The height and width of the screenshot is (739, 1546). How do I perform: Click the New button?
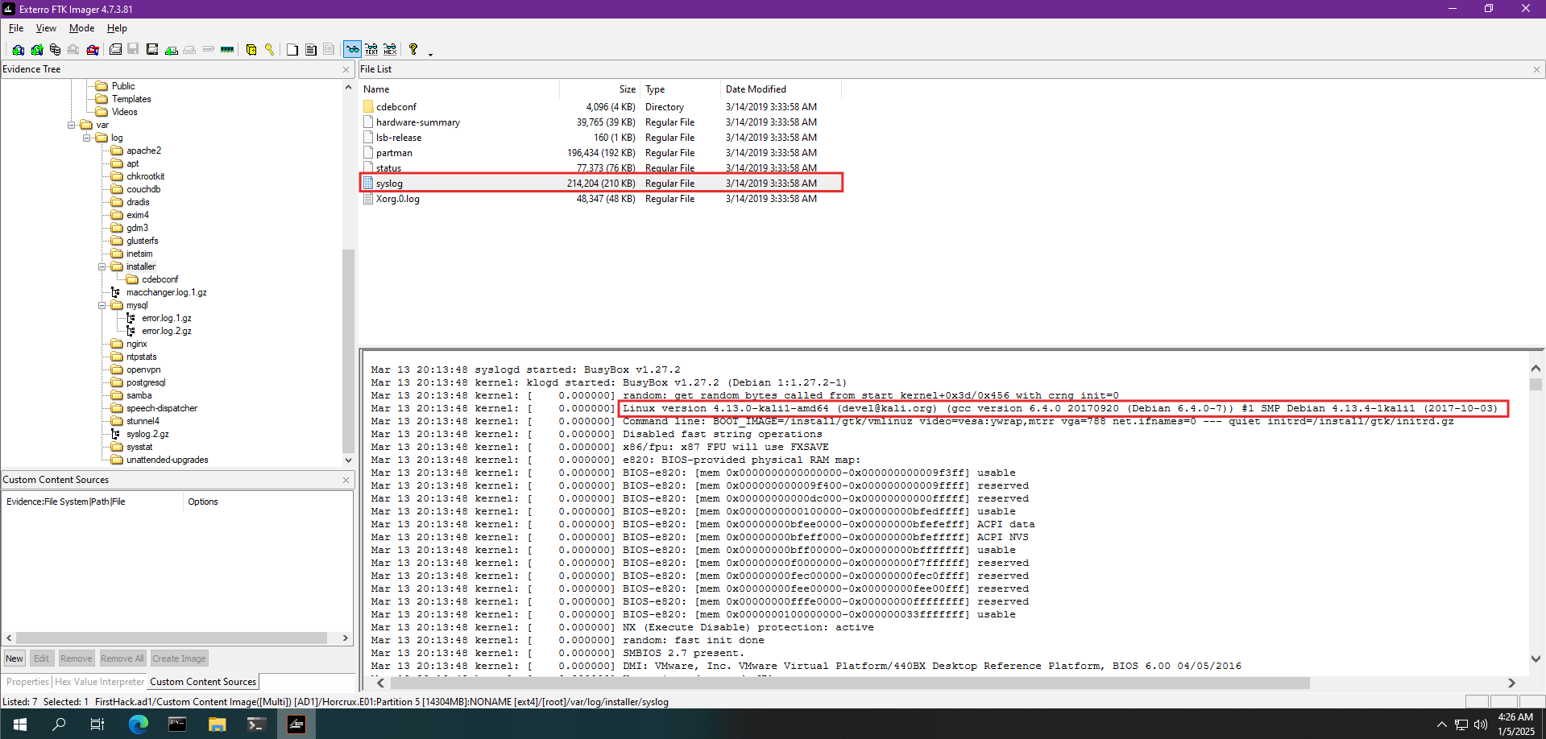(x=15, y=658)
